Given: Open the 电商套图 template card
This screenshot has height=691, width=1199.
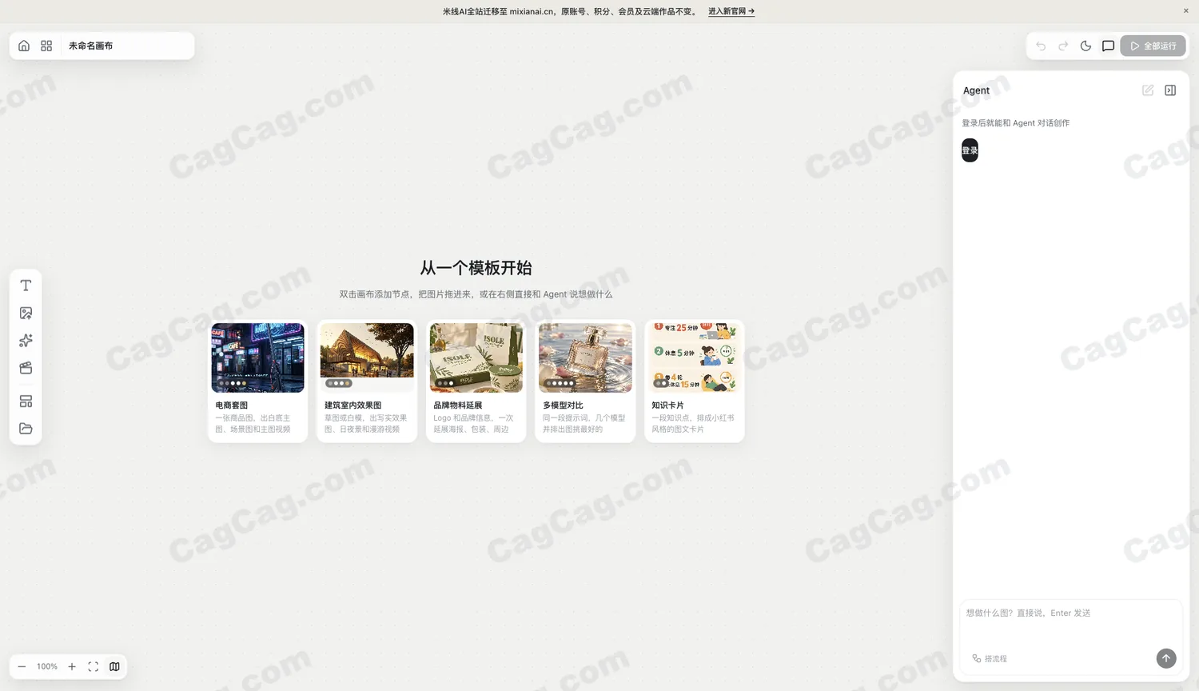Looking at the screenshot, I should point(257,381).
